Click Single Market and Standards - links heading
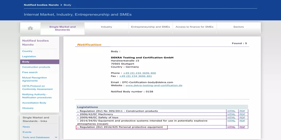 coord(36,119)
